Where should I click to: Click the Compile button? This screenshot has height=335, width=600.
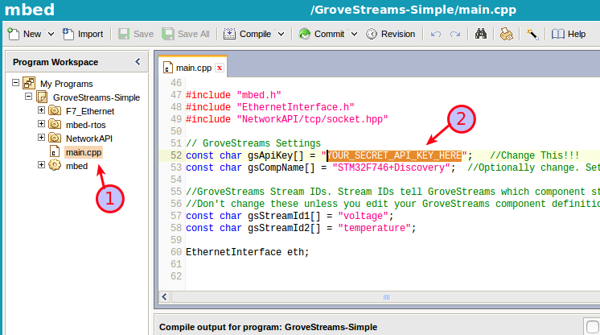tap(248, 34)
